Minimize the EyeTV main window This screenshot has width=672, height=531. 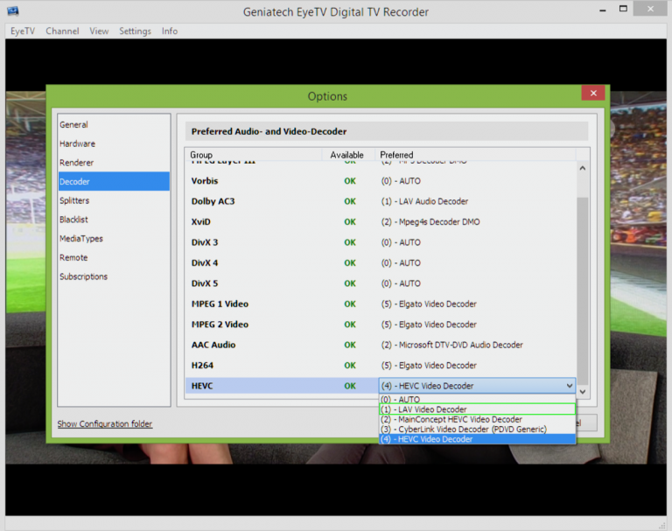point(603,10)
